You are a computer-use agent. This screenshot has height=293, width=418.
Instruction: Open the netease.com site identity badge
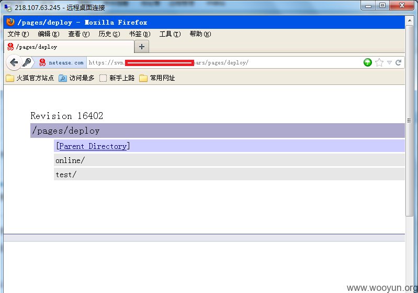61,62
